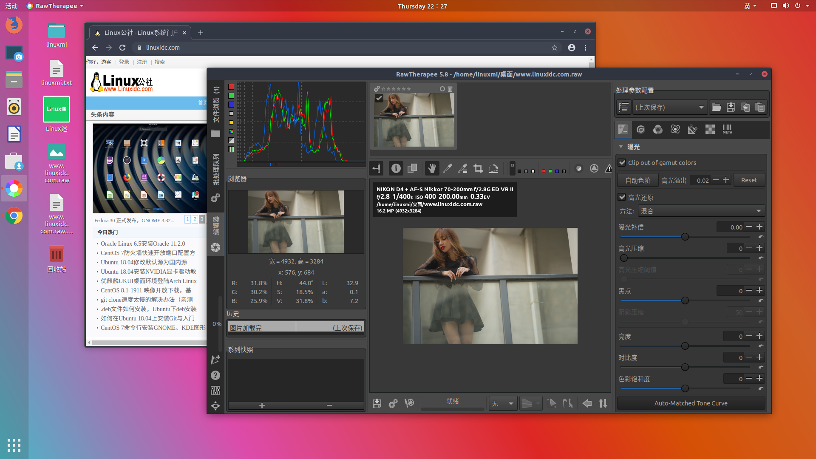Toggle the image info overlay
Screen dimensions: 816x459
[x=396, y=168]
